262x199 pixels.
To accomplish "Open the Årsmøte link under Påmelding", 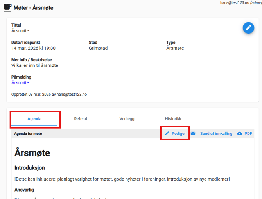I will pyautogui.click(x=20, y=82).
